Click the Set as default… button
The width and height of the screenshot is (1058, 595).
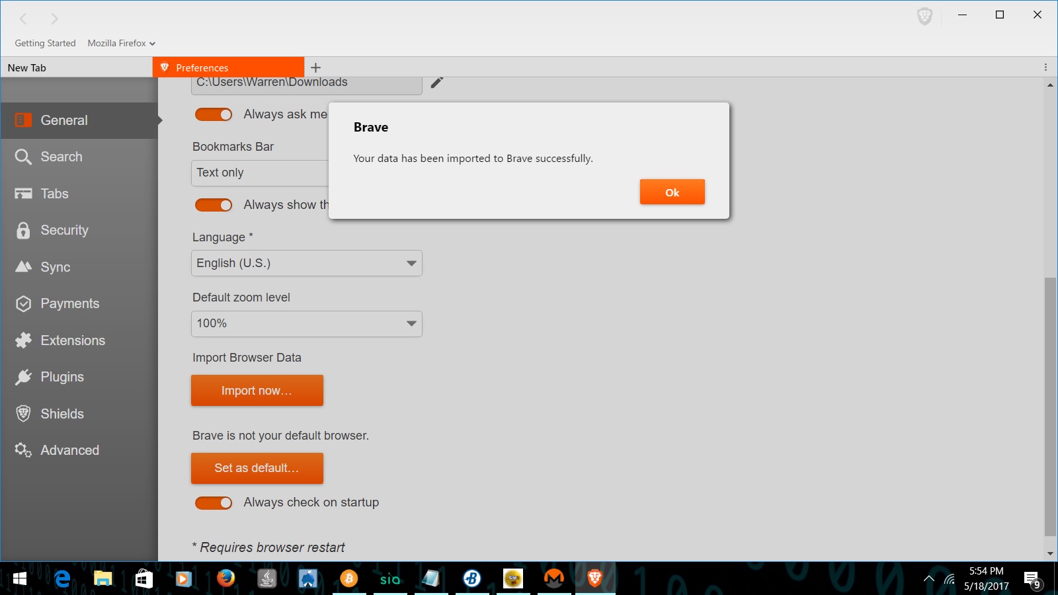tap(257, 468)
